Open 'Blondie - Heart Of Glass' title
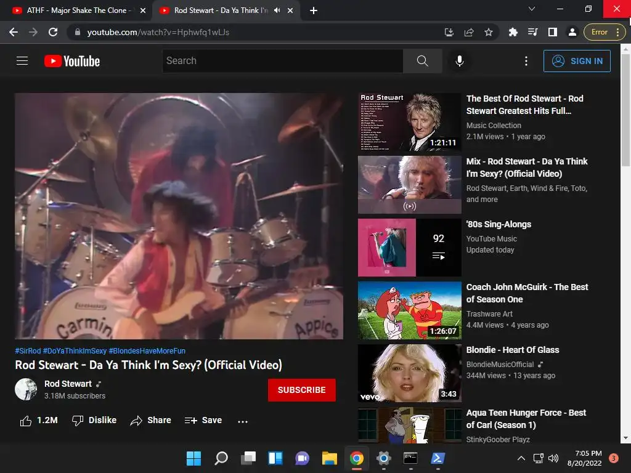The height and width of the screenshot is (473, 631). 512,350
